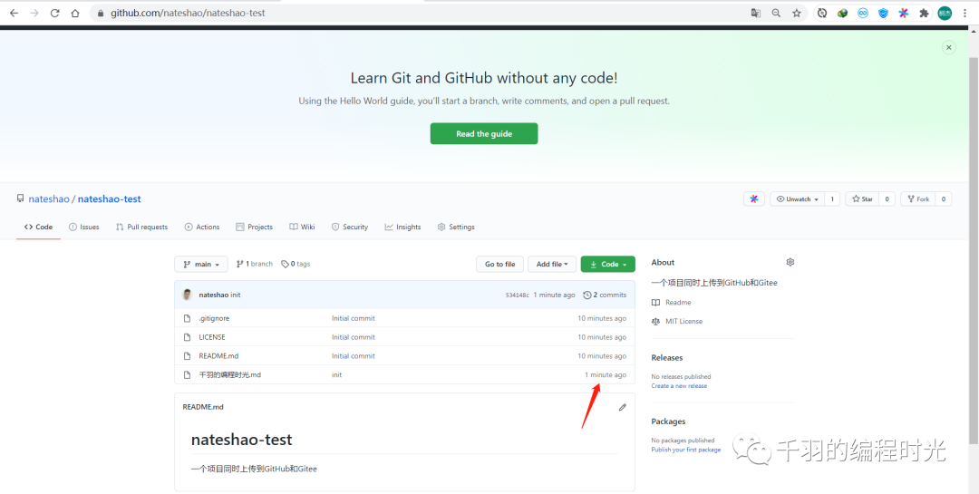Viewport: 979px width, 494px height.
Task: Click the file icon beside .gitignore
Action: click(187, 318)
